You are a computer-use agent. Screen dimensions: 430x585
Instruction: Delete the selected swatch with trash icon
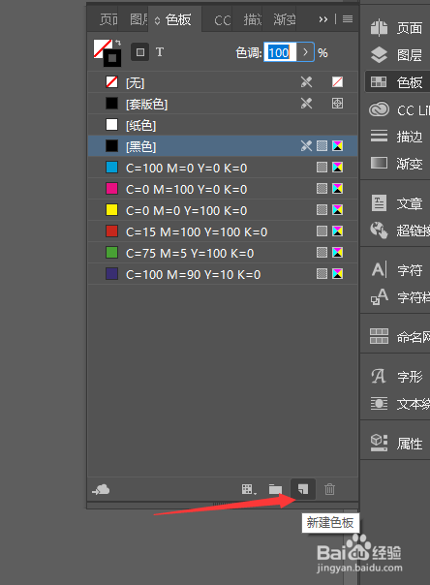click(x=329, y=489)
